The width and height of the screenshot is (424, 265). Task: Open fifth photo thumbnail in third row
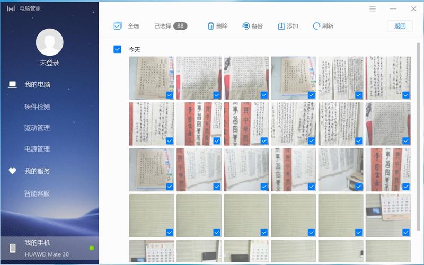click(x=341, y=170)
